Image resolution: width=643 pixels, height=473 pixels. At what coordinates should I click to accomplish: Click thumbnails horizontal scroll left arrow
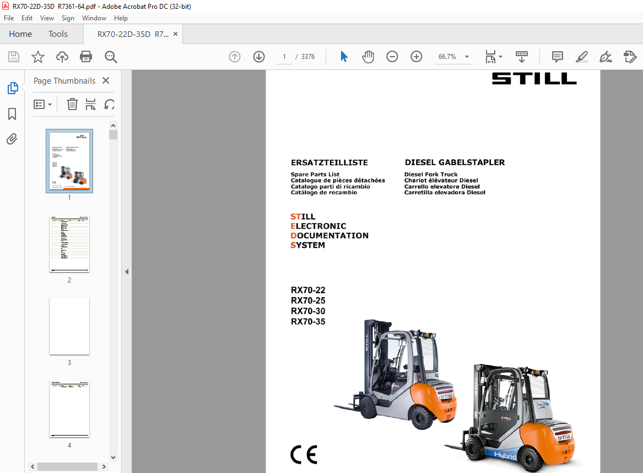tap(33, 466)
